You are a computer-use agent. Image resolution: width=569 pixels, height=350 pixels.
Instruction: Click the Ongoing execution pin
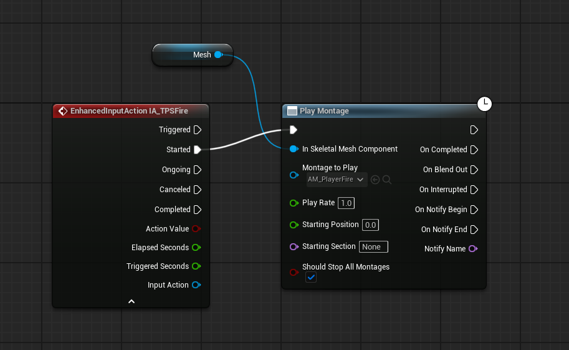point(198,170)
